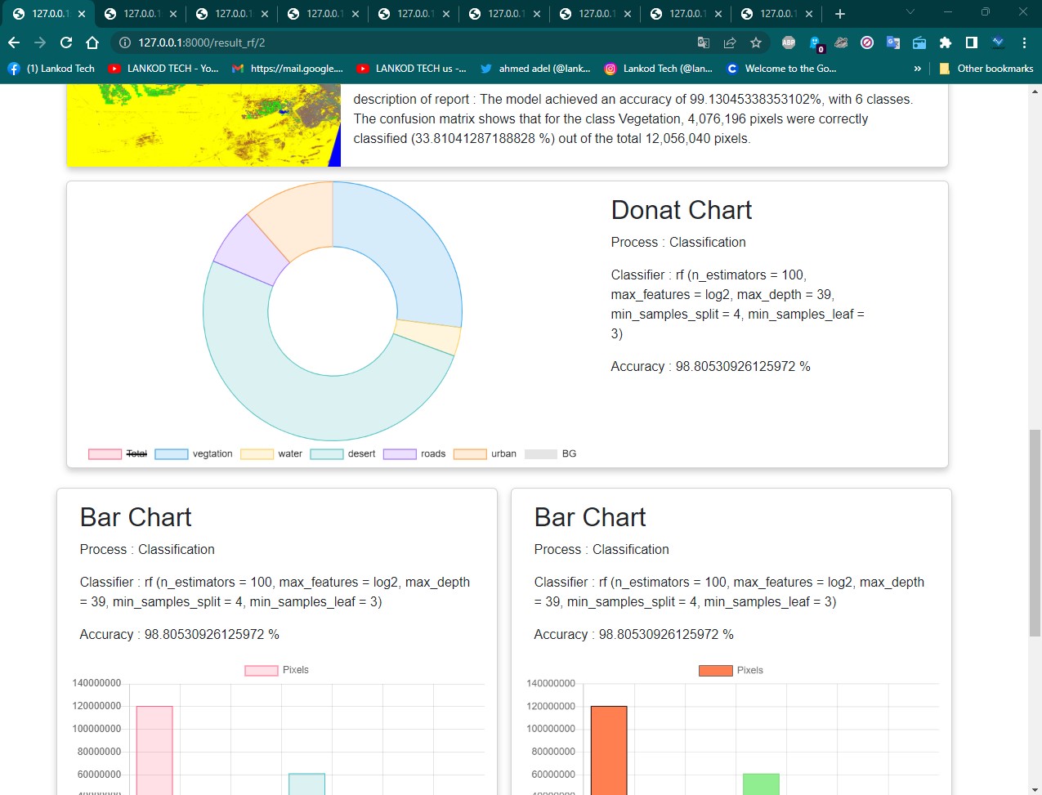
Task: Open the tab search dropdown arrow
Action: point(910,12)
